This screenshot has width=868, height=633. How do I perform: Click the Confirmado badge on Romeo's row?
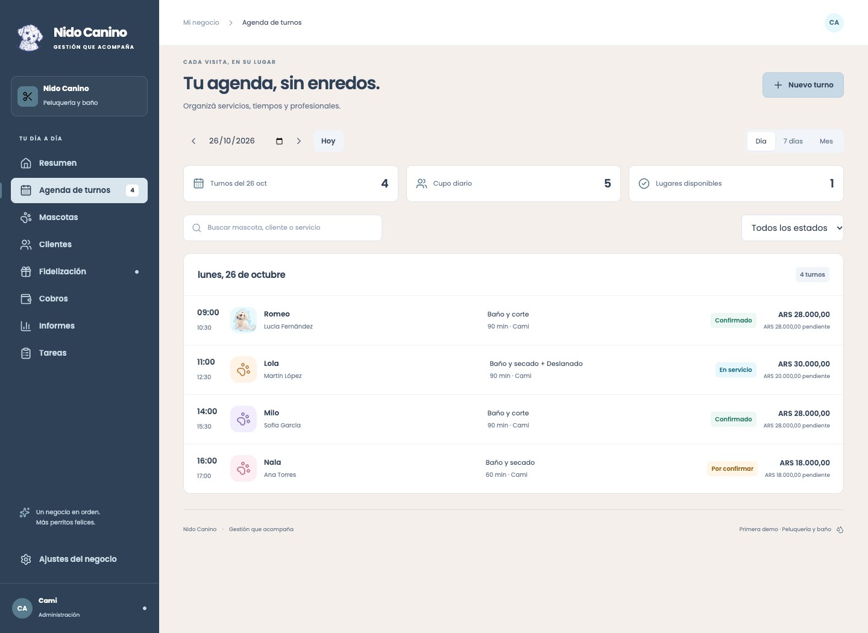pos(733,320)
